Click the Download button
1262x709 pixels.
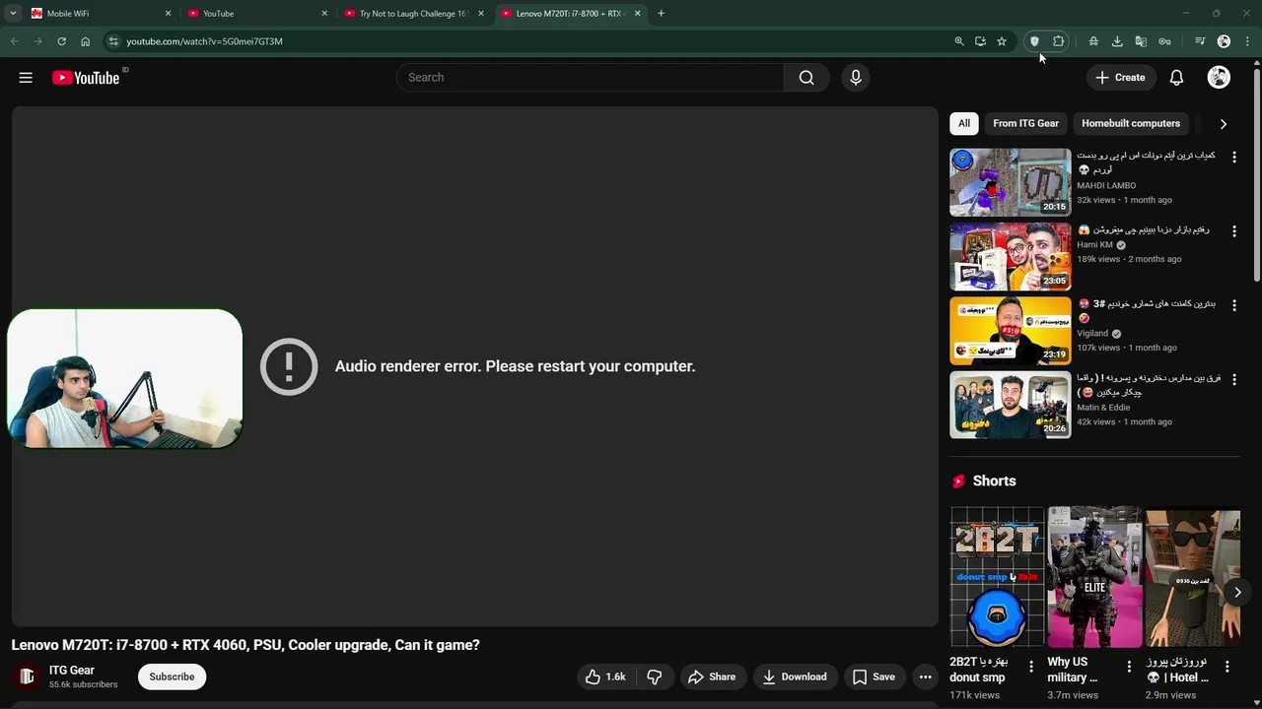click(795, 677)
